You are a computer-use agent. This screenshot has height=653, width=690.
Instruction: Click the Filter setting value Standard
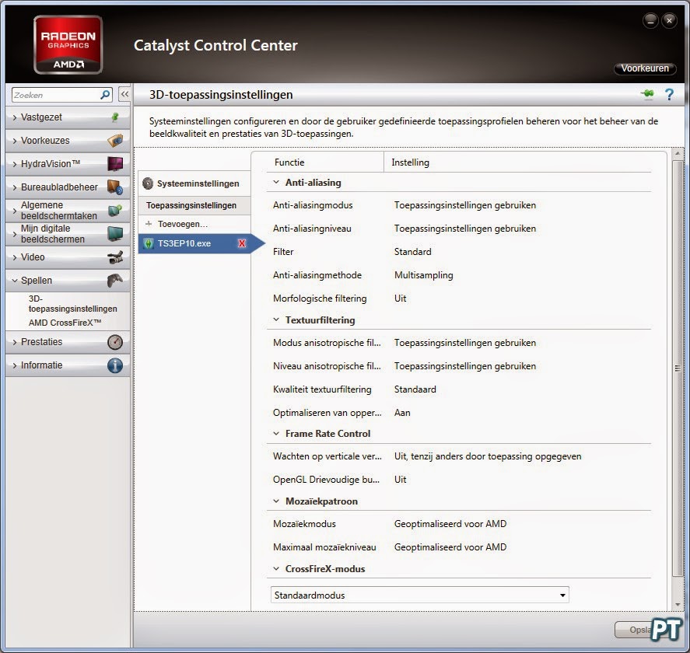pyautogui.click(x=412, y=252)
